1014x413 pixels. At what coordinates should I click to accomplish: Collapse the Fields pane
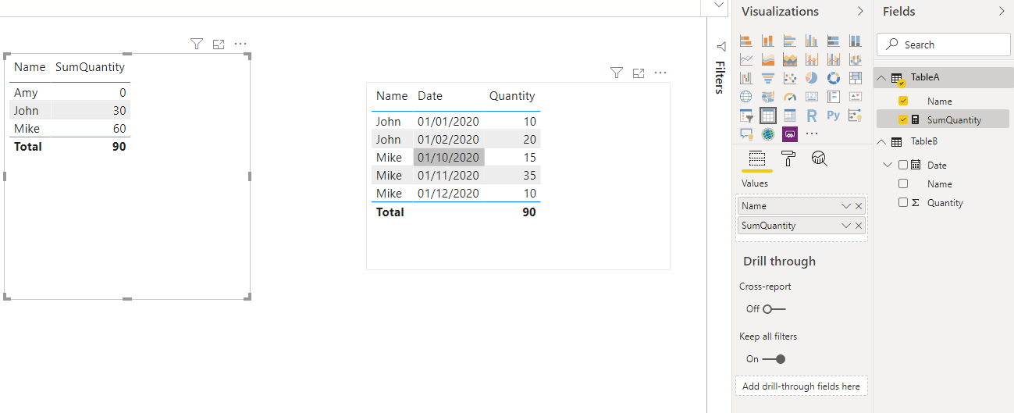pyautogui.click(x=1002, y=12)
